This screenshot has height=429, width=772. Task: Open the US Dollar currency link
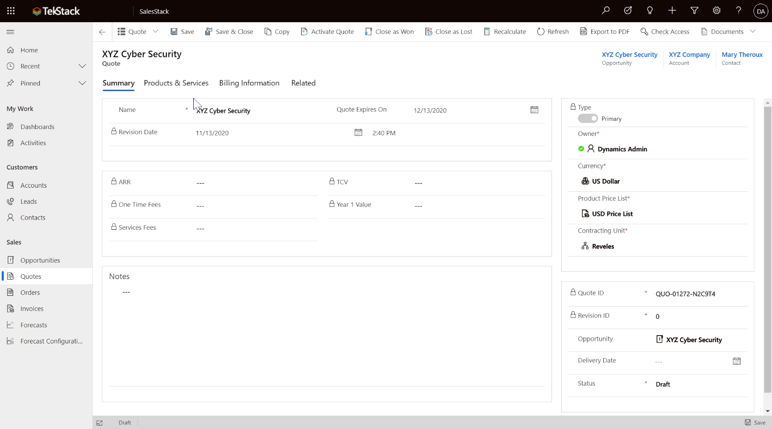[x=606, y=181]
